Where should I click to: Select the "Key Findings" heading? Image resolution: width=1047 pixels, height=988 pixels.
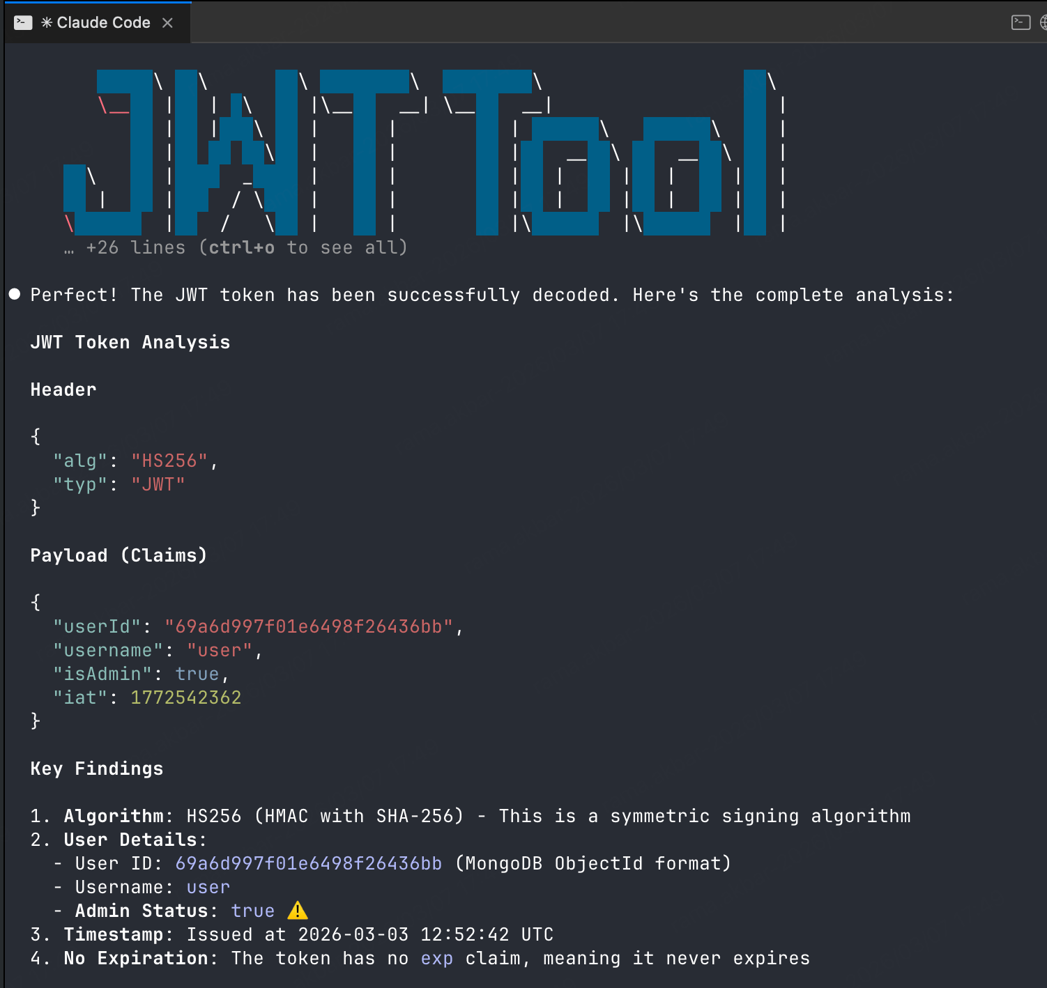coord(97,769)
